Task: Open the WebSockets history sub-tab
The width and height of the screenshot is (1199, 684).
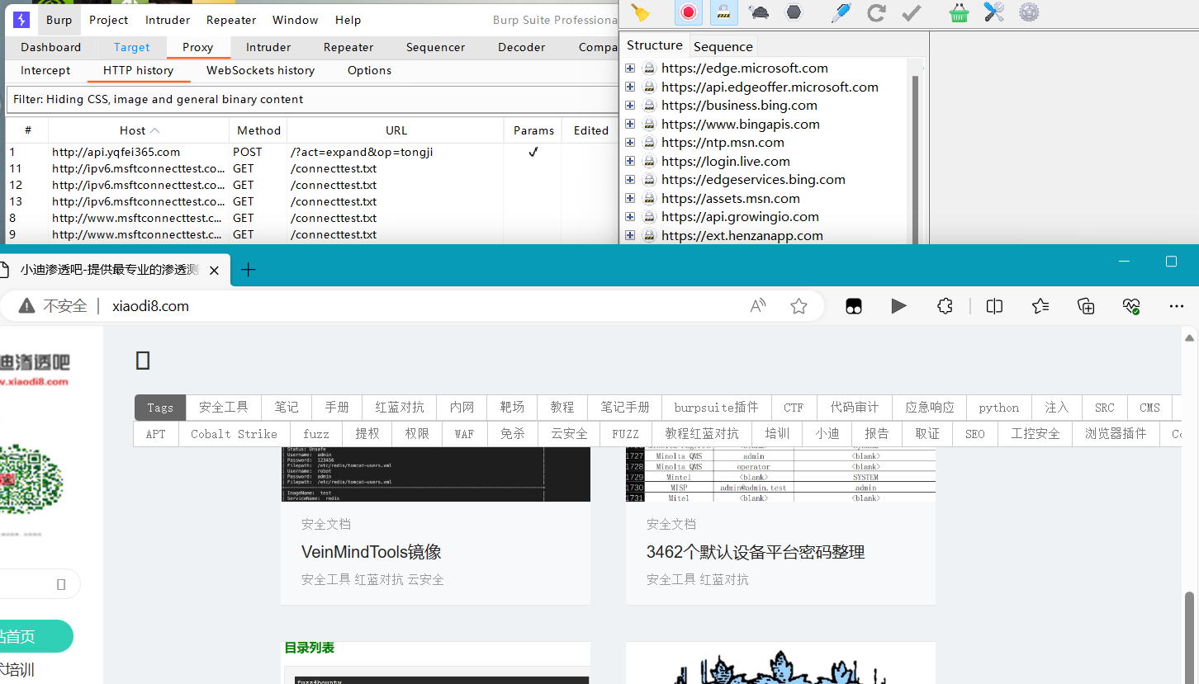Action: (260, 70)
